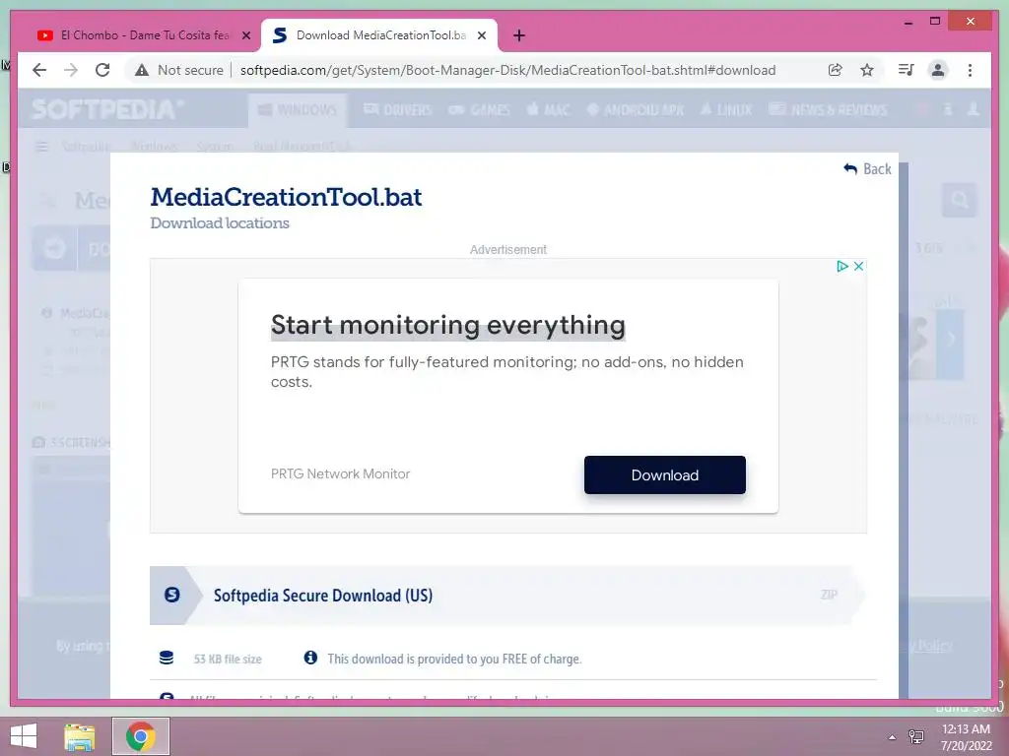This screenshot has width=1009, height=756.
Task: Close the El Chombo YouTube tab
Action: click(245, 35)
